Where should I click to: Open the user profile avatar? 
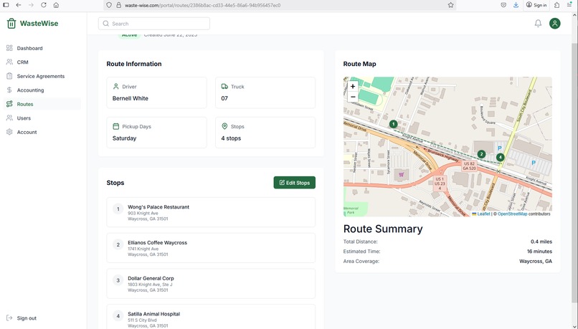[555, 23]
